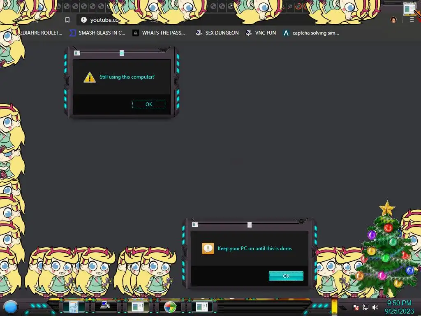Open the WHATS THE PASS... bookmark
The image size is (421, 316).
(x=159, y=33)
